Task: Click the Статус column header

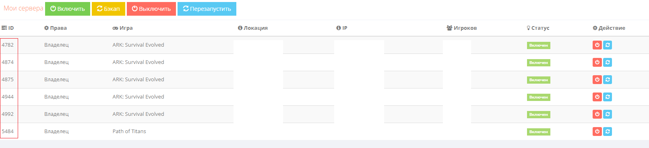Action: tap(538, 28)
